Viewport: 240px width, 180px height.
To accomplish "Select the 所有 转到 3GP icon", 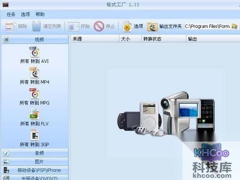I will [x=35, y=135].
